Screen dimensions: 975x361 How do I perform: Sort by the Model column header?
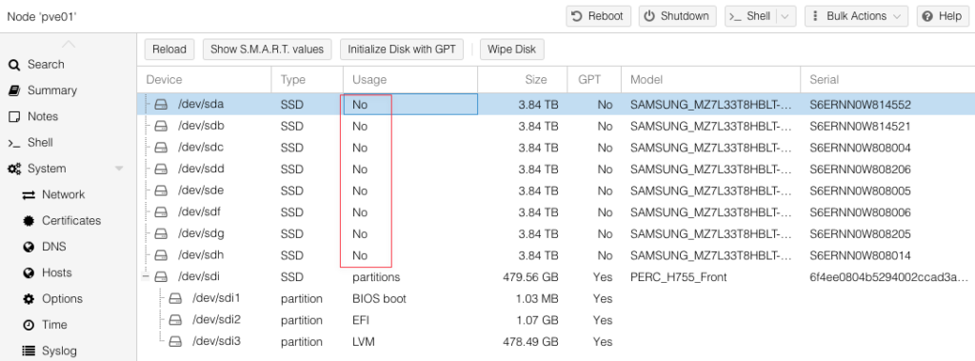[710, 80]
